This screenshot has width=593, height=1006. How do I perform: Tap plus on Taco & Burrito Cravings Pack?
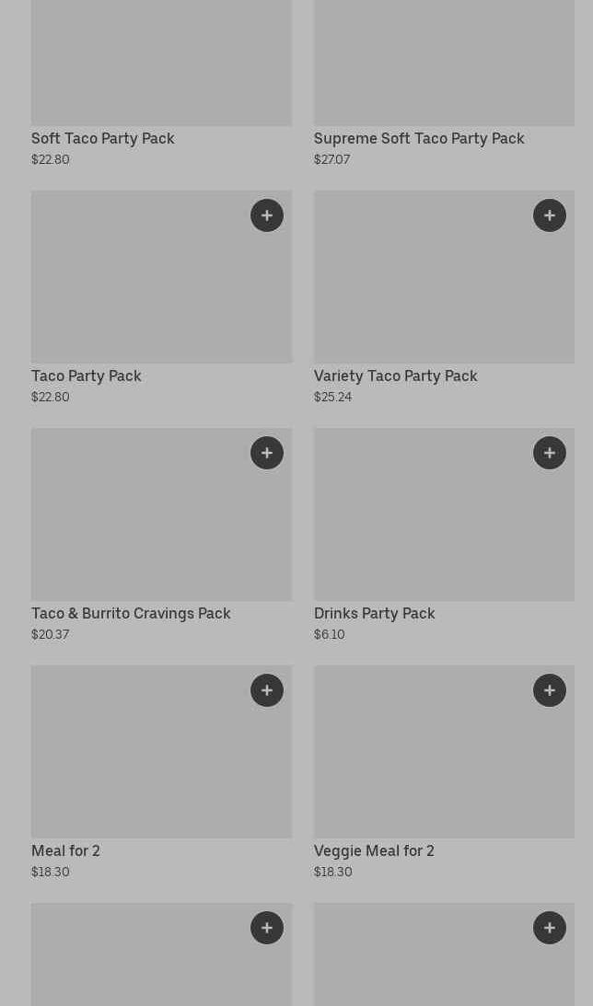(x=267, y=453)
